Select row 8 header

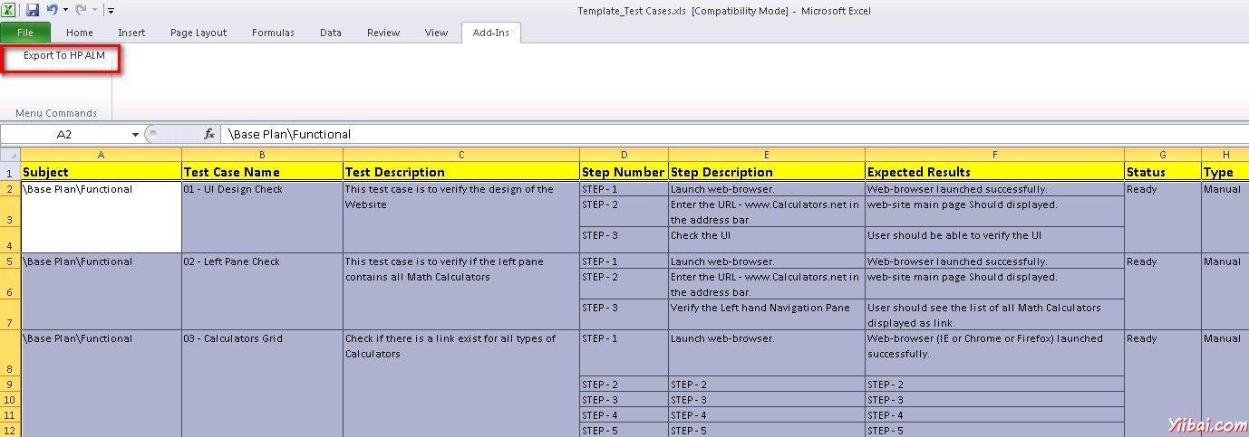[9, 354]
